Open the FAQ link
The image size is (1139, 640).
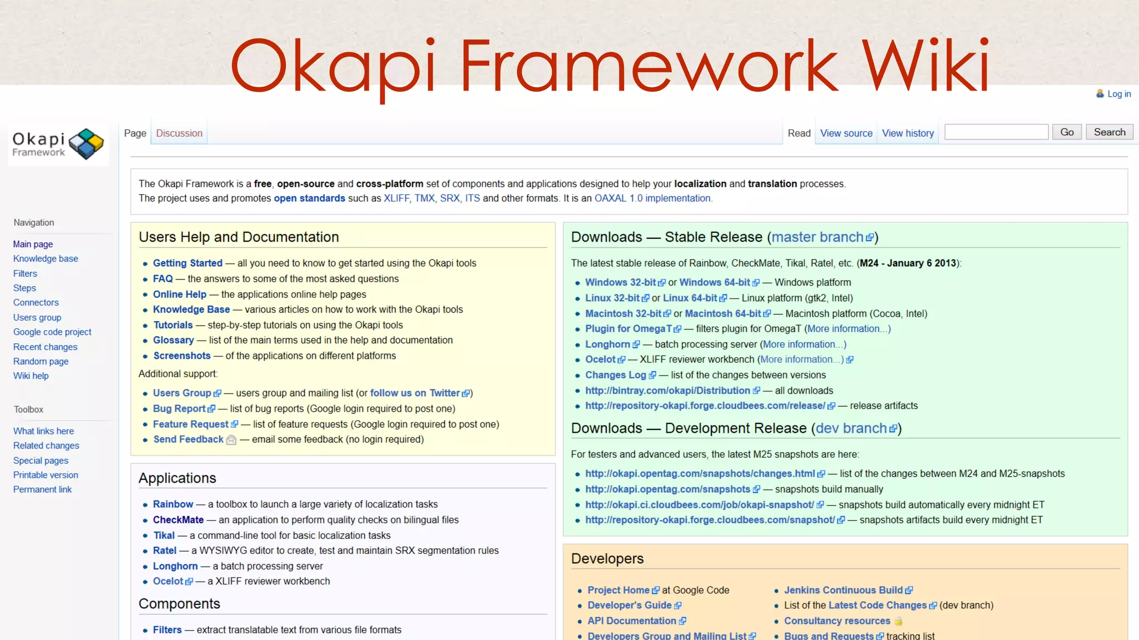tap(163, 279)
